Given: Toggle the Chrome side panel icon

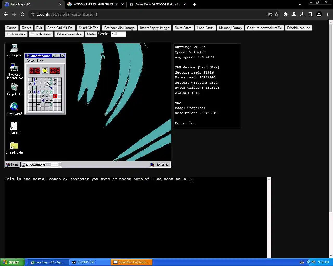Looking at the screenshot, I should pyautogui.click(x=311, y=14).
